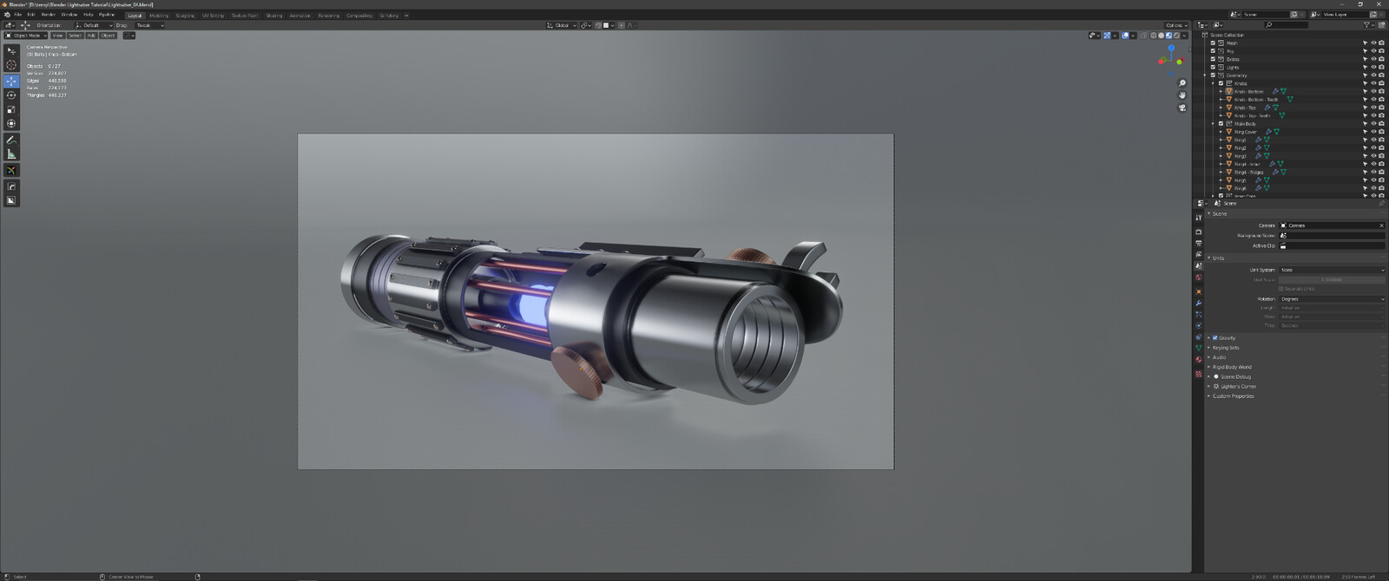Switch to the Shading workspace tab
Screen dimensions: 1389x581
click(x=274, y=16)
